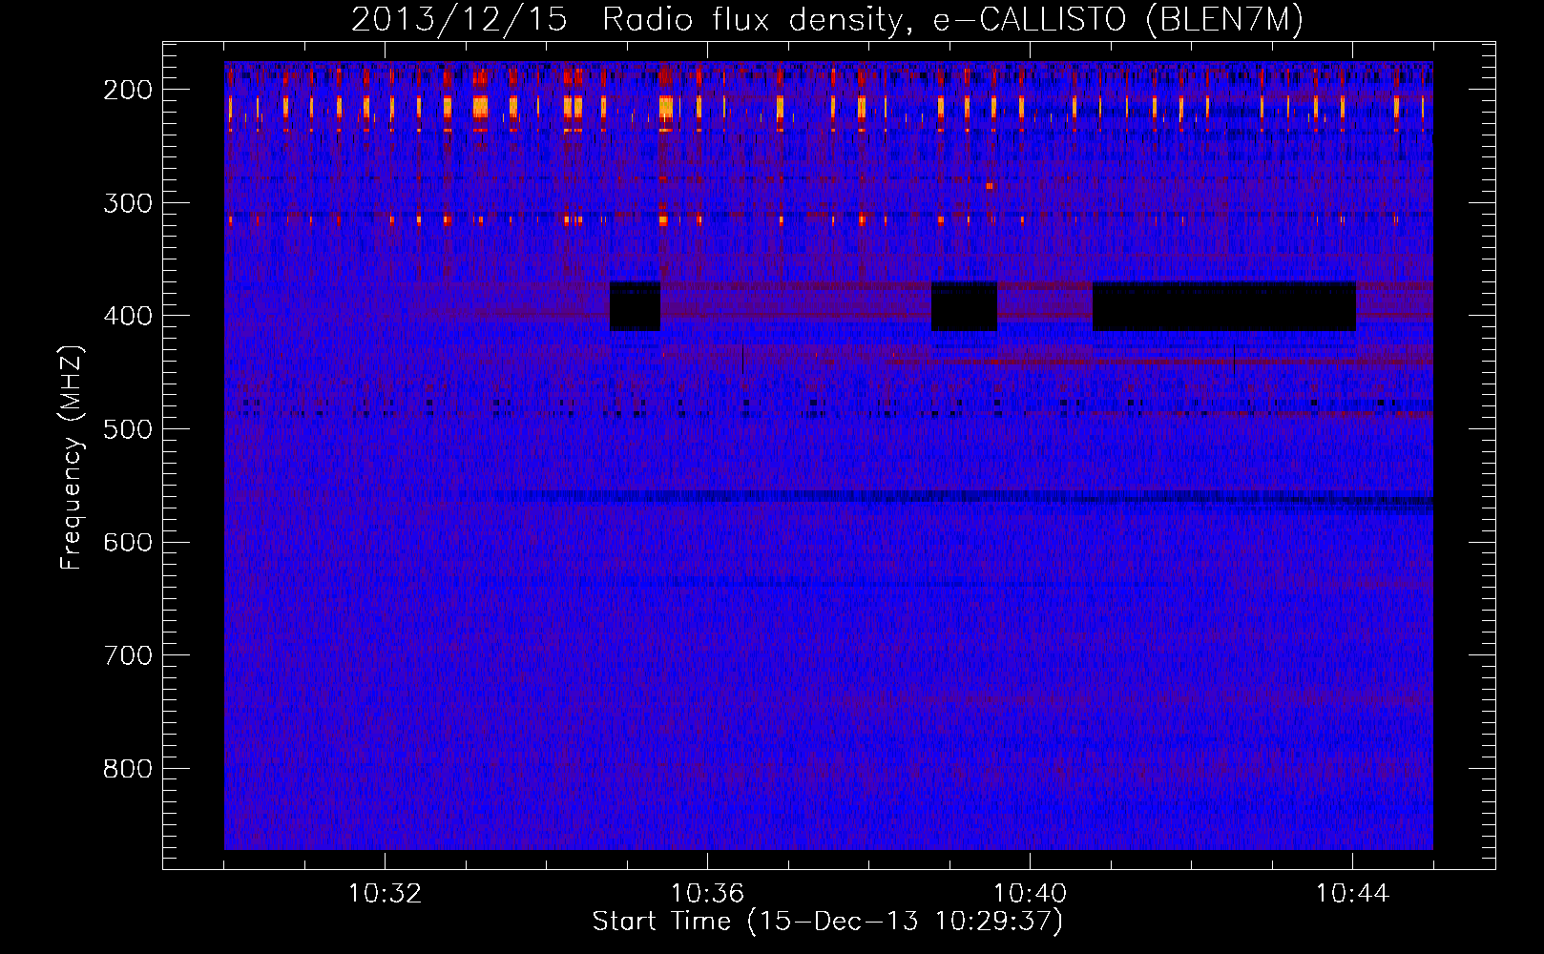This screenshot has width=1544, height=954.
Task: Click the 10:40 time tick label
Action: [x=1030, y=894]
